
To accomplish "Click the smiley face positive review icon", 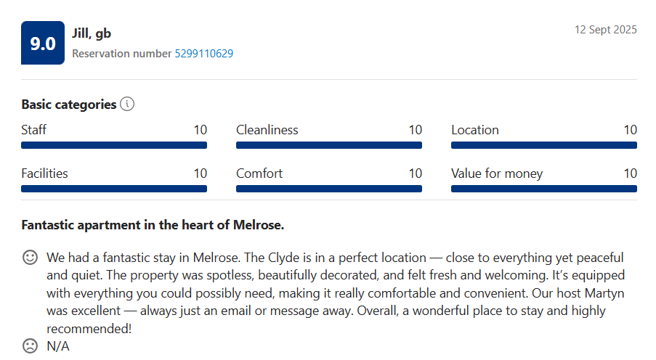I will pyautogui.click(x=30, y=258).
